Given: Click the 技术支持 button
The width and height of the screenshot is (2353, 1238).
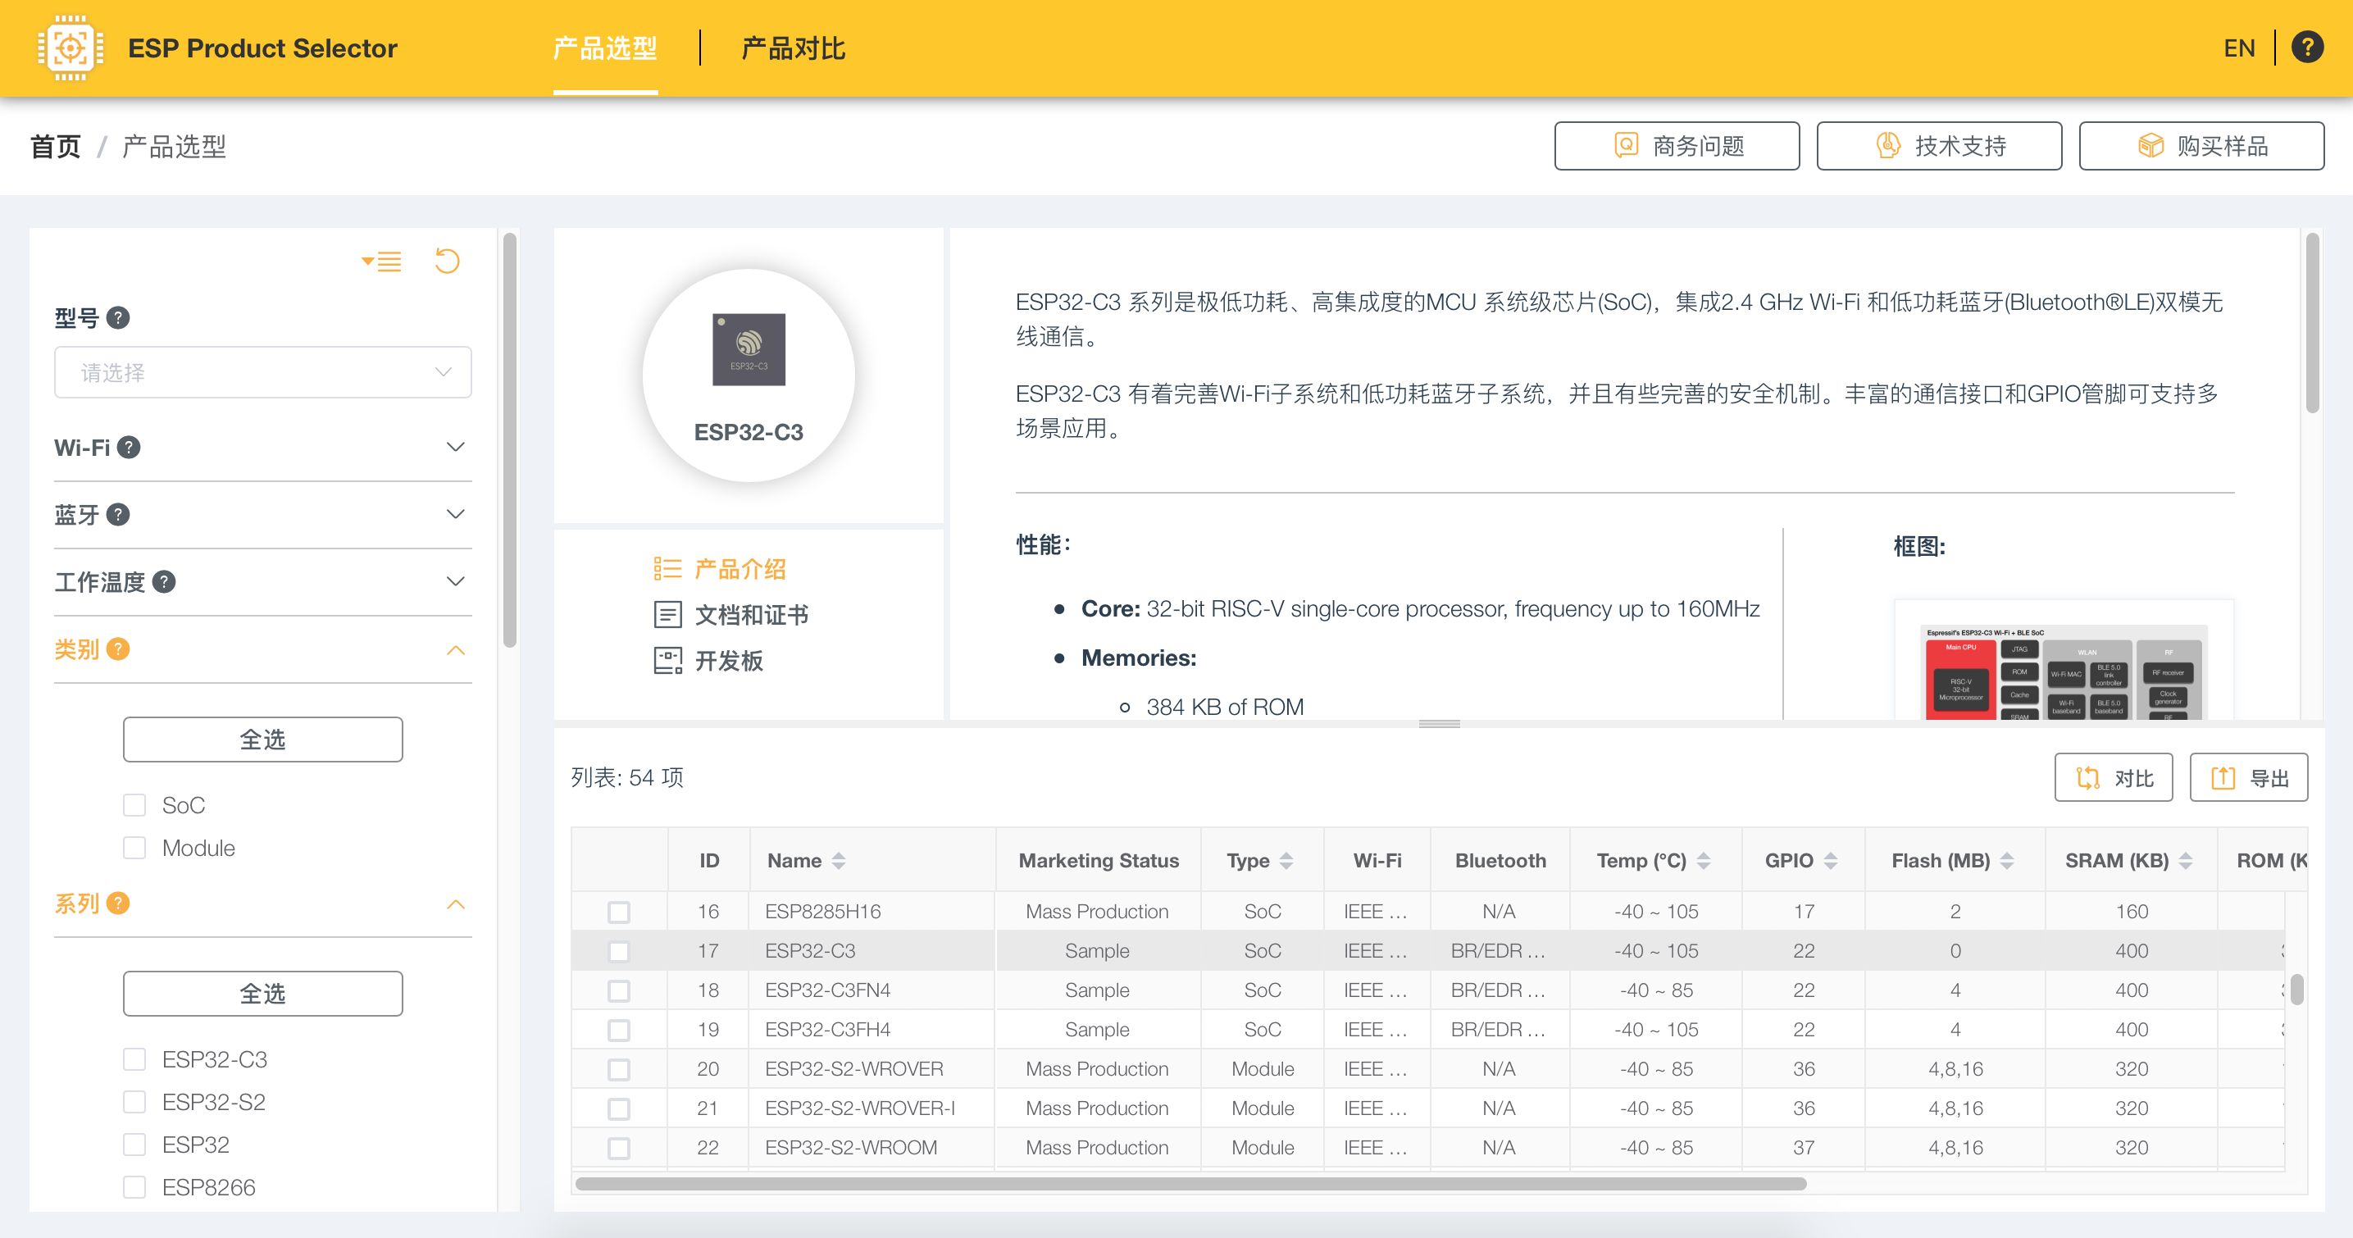Looking at the screenshot, I should (1939, 145).
